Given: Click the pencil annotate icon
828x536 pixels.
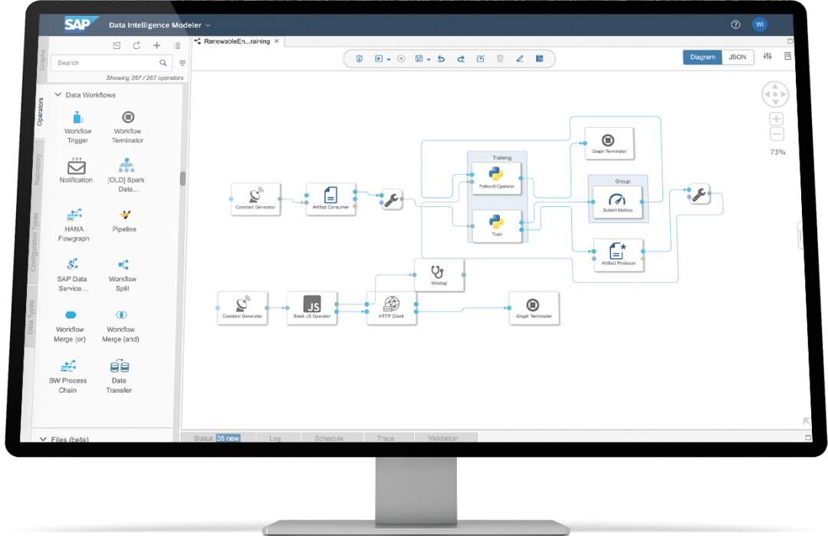Looking at the screenshot, I should coord(520,58).
